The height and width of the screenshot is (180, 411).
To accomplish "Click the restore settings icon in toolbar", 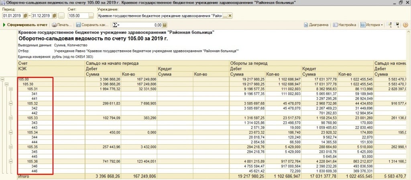I will pos(390,25).
